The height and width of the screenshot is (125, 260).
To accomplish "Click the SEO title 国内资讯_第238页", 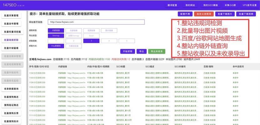I will tap(124, 120).
